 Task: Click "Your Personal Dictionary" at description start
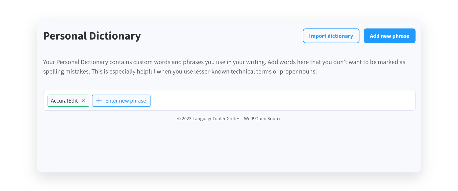tap(76, 62)
